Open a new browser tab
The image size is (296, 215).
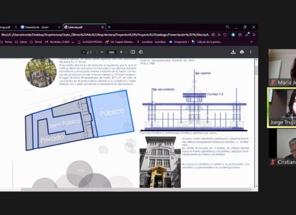[x=109, y=27]
